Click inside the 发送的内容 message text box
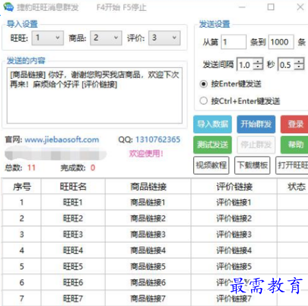The height and width of the screenshot is (306, 308). (94, 96)
